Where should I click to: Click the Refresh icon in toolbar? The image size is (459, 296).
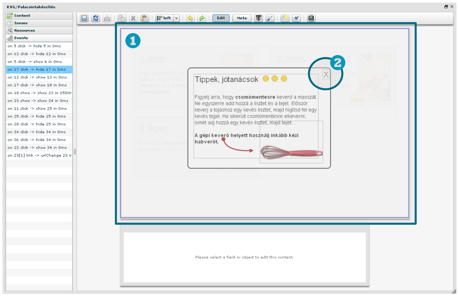click(x=96, y=18)
